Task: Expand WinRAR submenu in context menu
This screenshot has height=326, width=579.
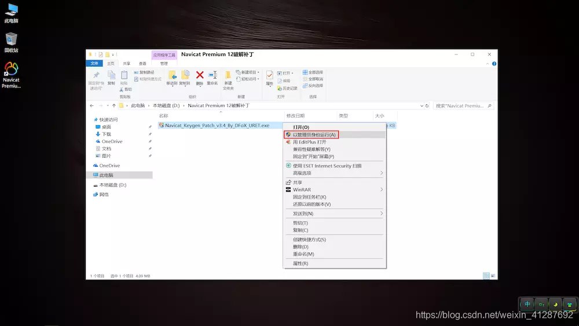Action: coord(335,190)
